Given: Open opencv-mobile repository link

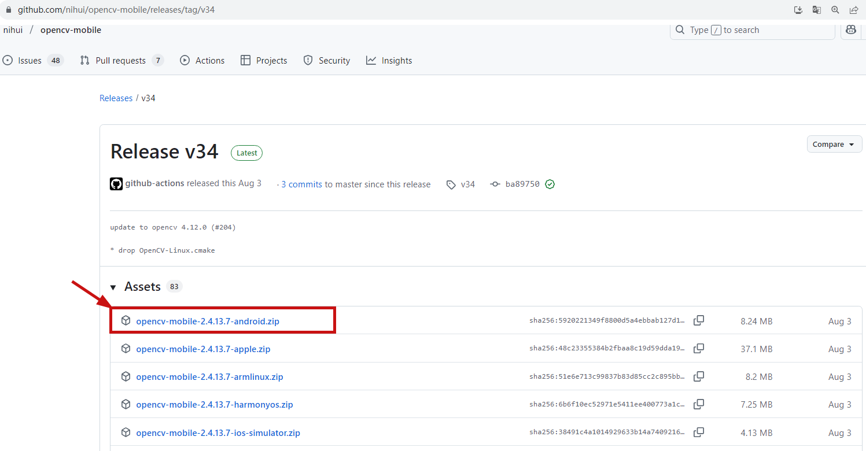Looking at the screenshot, I should point(71,30).
